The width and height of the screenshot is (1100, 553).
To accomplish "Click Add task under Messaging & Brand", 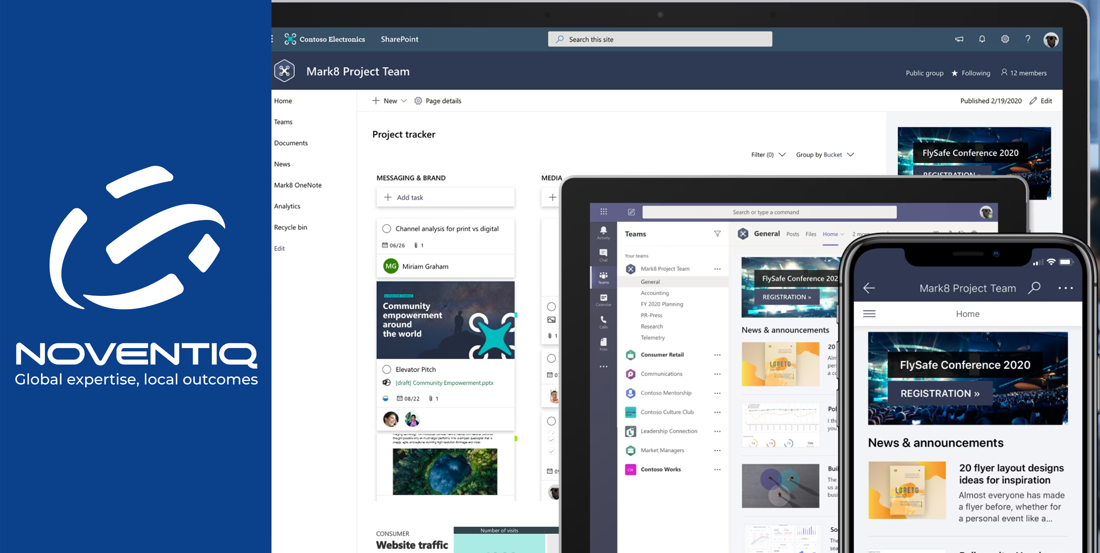I will [x=445, y=197].
